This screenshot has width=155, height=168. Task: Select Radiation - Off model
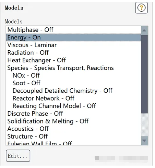pos(73,53)
